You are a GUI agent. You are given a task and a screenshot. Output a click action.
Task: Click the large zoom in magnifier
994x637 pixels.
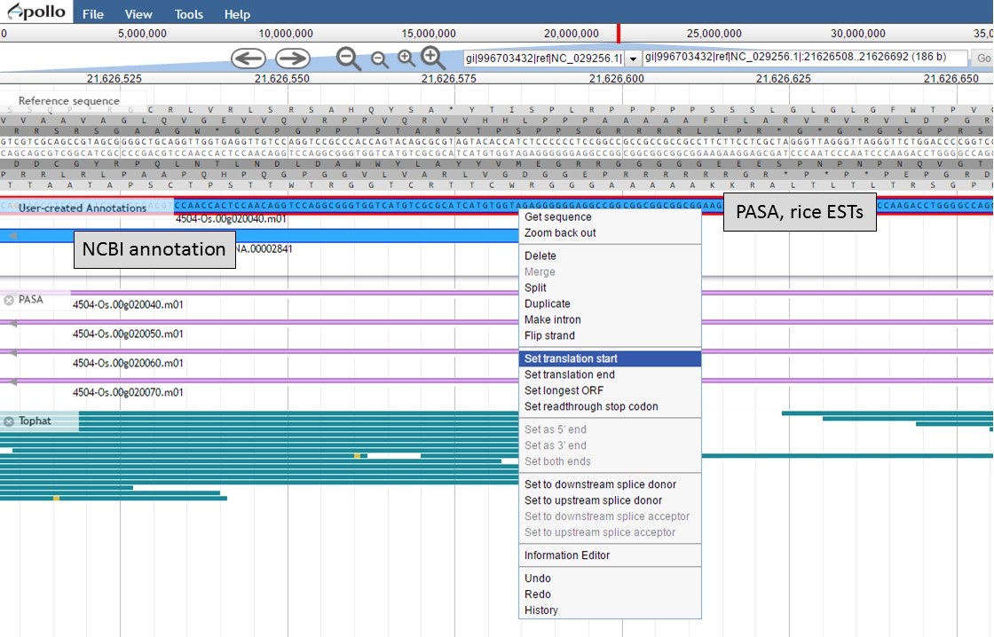433,58
